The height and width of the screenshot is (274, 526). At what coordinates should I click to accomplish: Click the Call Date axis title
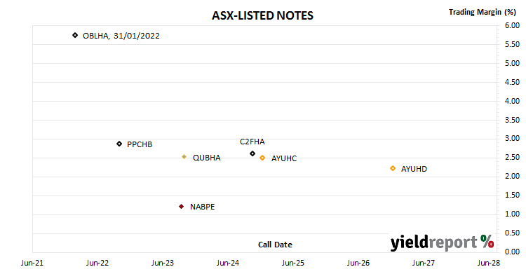275,245
